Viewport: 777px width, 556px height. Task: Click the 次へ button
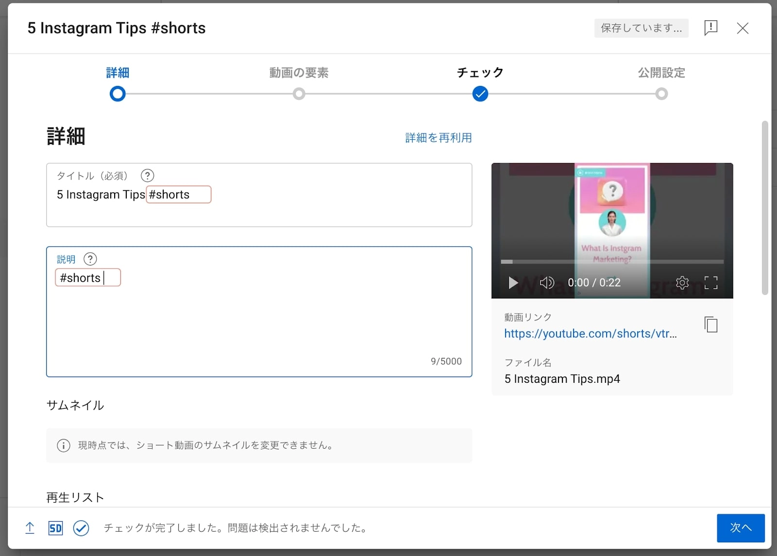(x=741, y=528)
